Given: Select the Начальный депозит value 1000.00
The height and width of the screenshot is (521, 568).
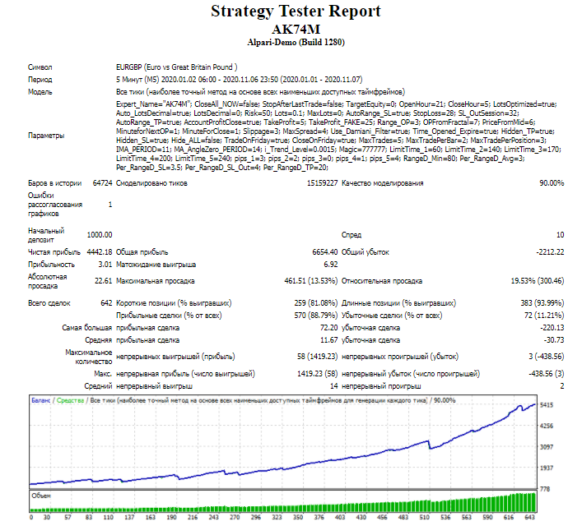Looking at the screenshot, I should point(100,235).
